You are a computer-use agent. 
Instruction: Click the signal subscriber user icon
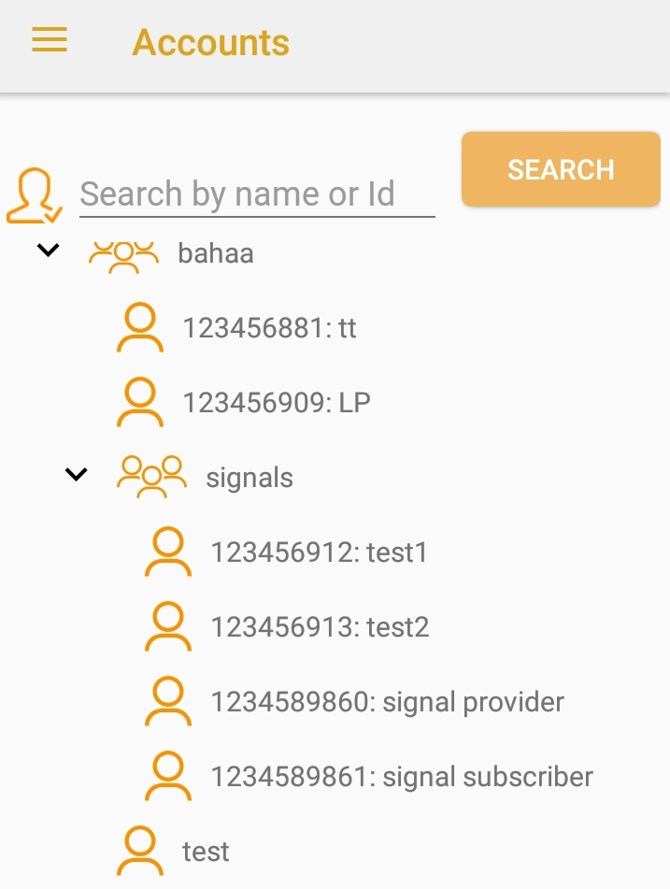tap(168, 777)
